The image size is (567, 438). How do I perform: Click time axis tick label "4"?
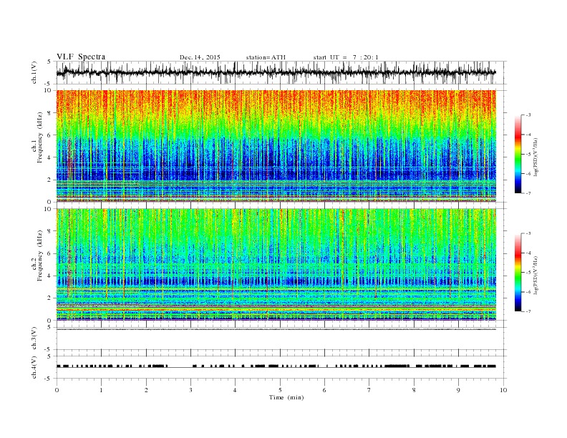click(x=235, y=390)
